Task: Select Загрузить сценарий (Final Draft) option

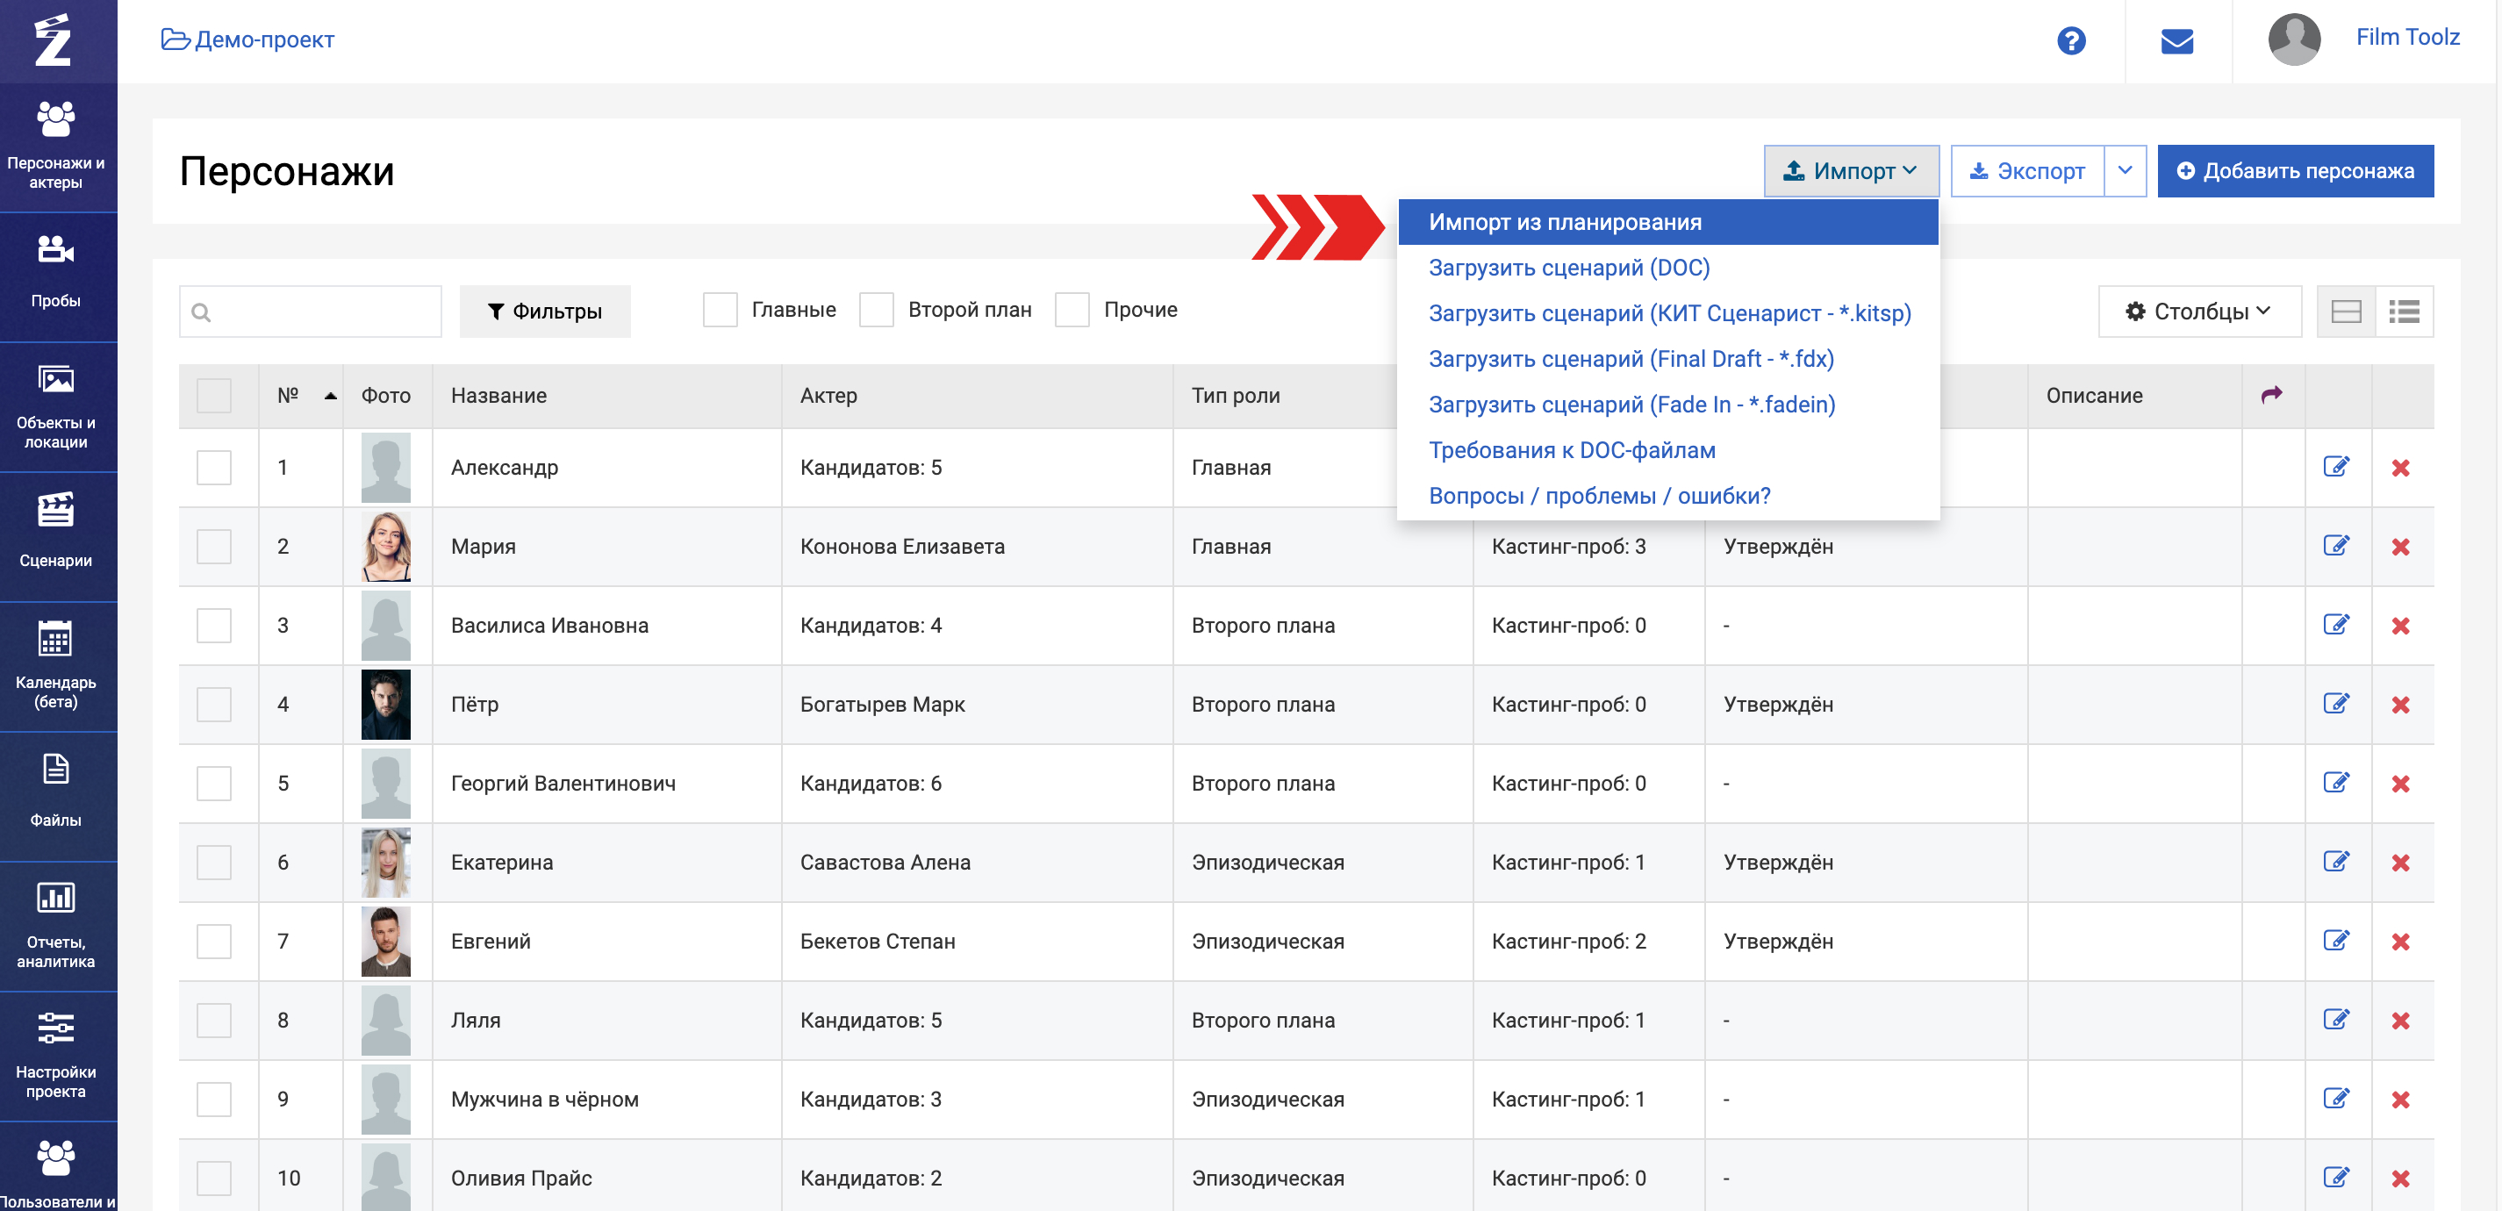Action: coord(1631,359)
